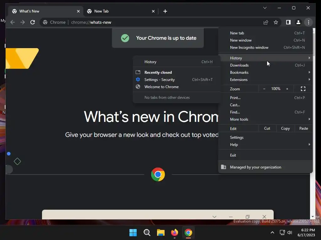Switch to the New Tab tab

tap(121, 11)
